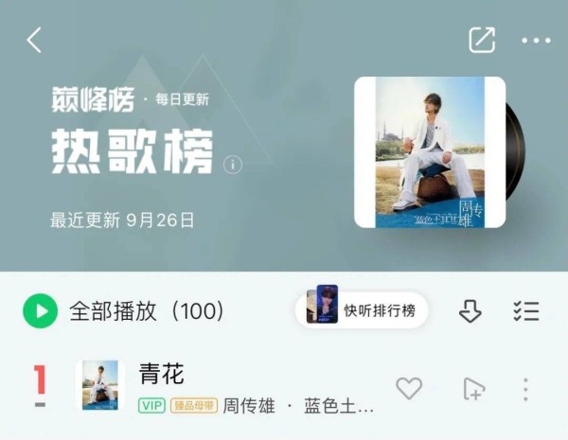Like the song 青花 with heart icon

click(x=409, y=388)
